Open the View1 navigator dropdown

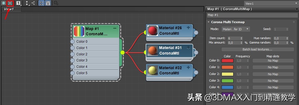click(x=271, y=3)
